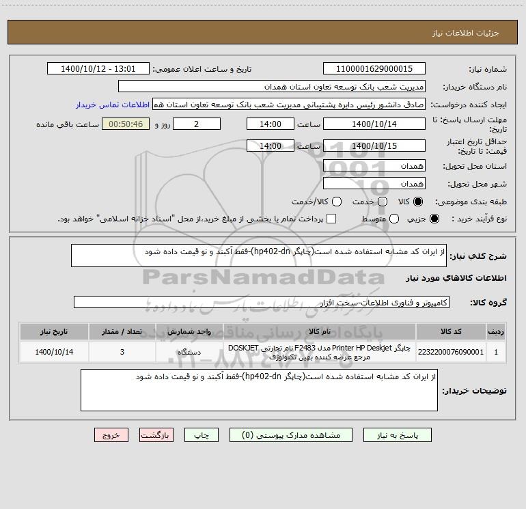Image resolution: width=526 pixels, height=509 pixels.
Task: Click the شرح کلی نیاز text box
Action: coord(259,256)
